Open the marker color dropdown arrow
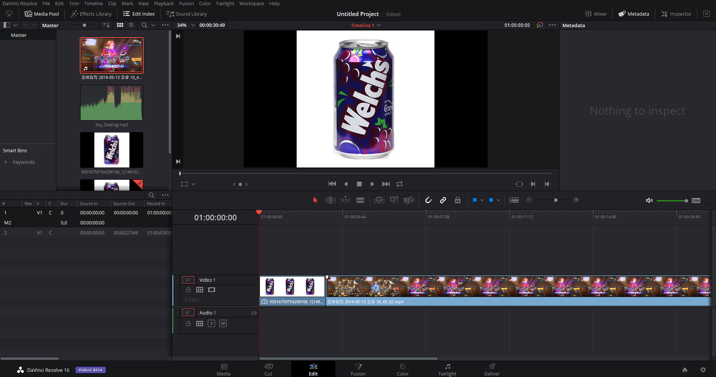The width and height of the screenshot is (716, 377). point(498,200)
